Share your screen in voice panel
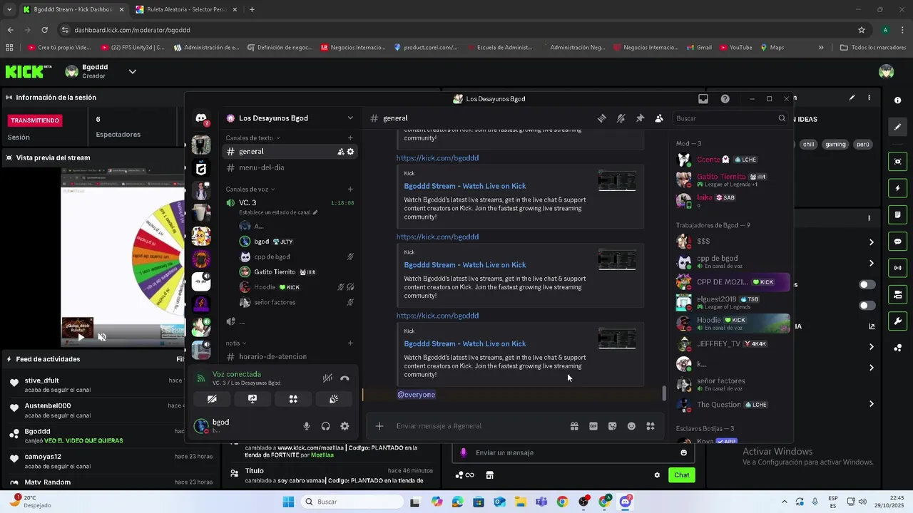913x513 pixels. click(253, 399)
